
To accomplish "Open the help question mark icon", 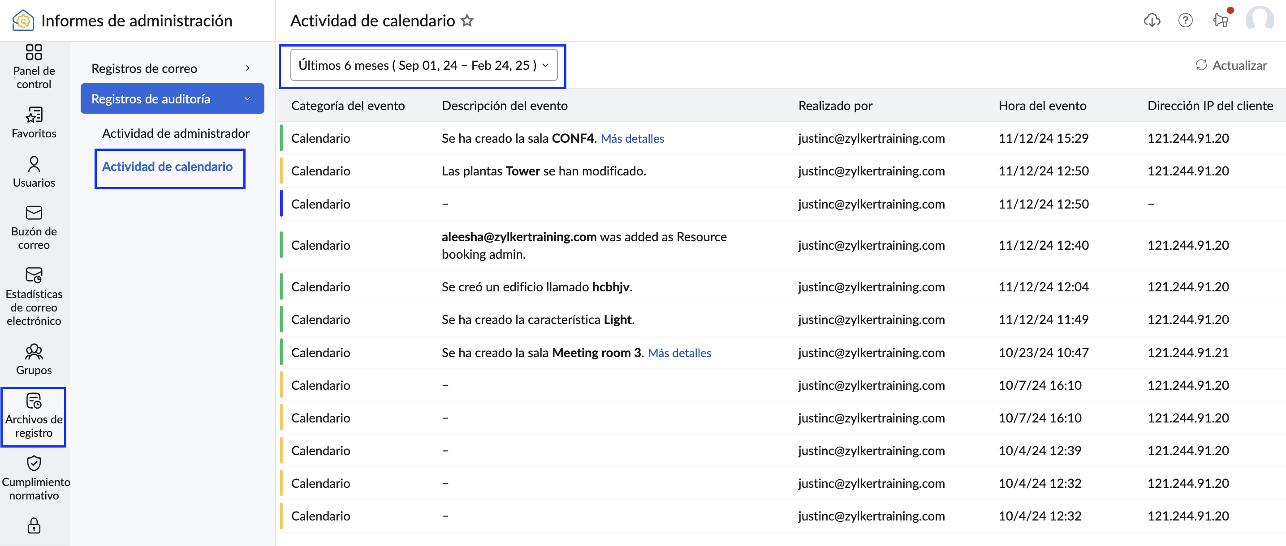I will point(1185,21).
